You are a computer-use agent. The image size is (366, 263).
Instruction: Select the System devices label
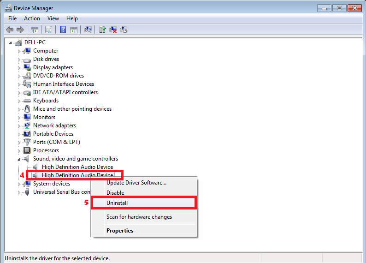tap(52, 184)
